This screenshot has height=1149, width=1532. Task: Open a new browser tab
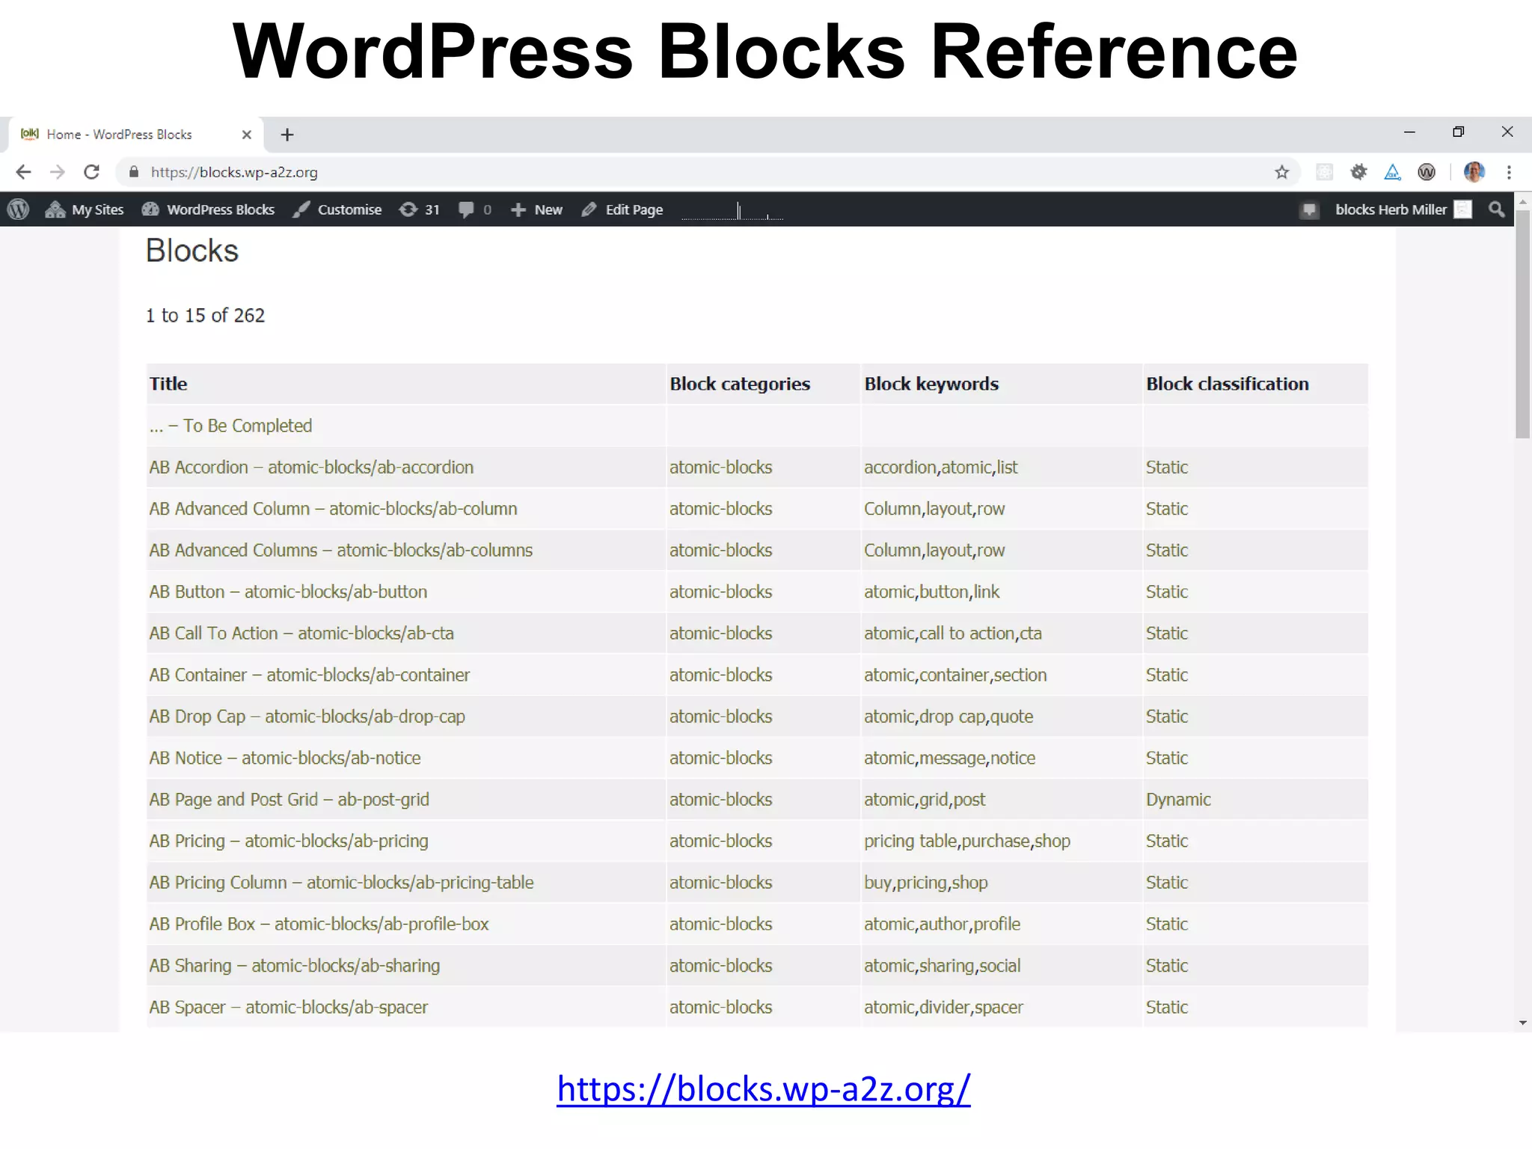(287, 135)
